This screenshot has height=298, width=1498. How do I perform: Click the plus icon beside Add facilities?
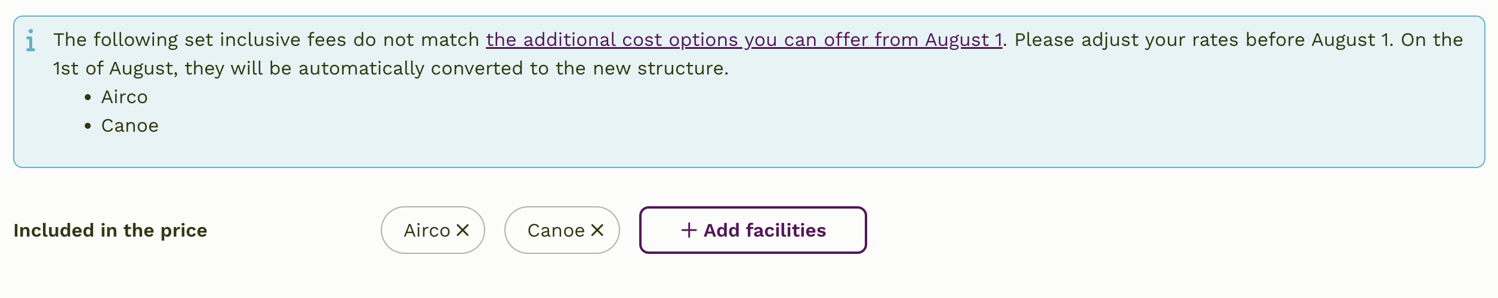pyautogui.click(x=689, y=230)
